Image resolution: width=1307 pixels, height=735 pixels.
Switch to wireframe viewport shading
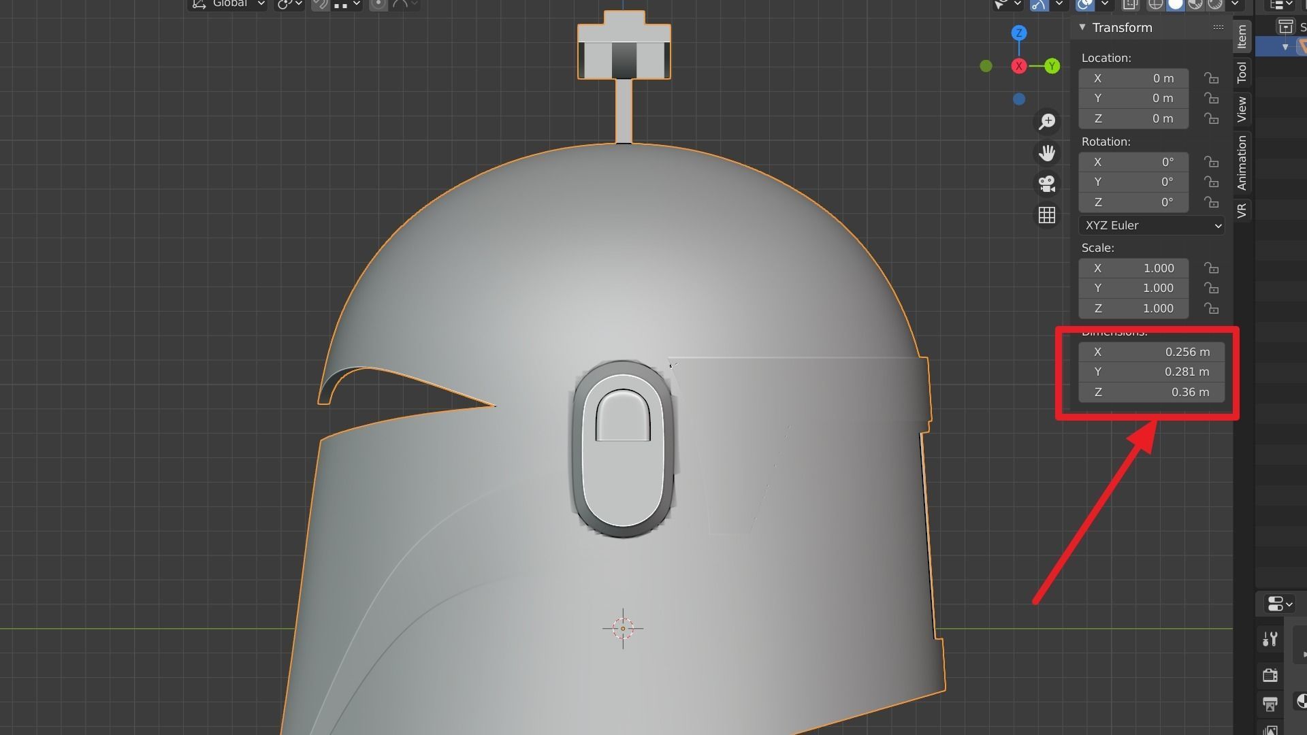(1155, 4)
